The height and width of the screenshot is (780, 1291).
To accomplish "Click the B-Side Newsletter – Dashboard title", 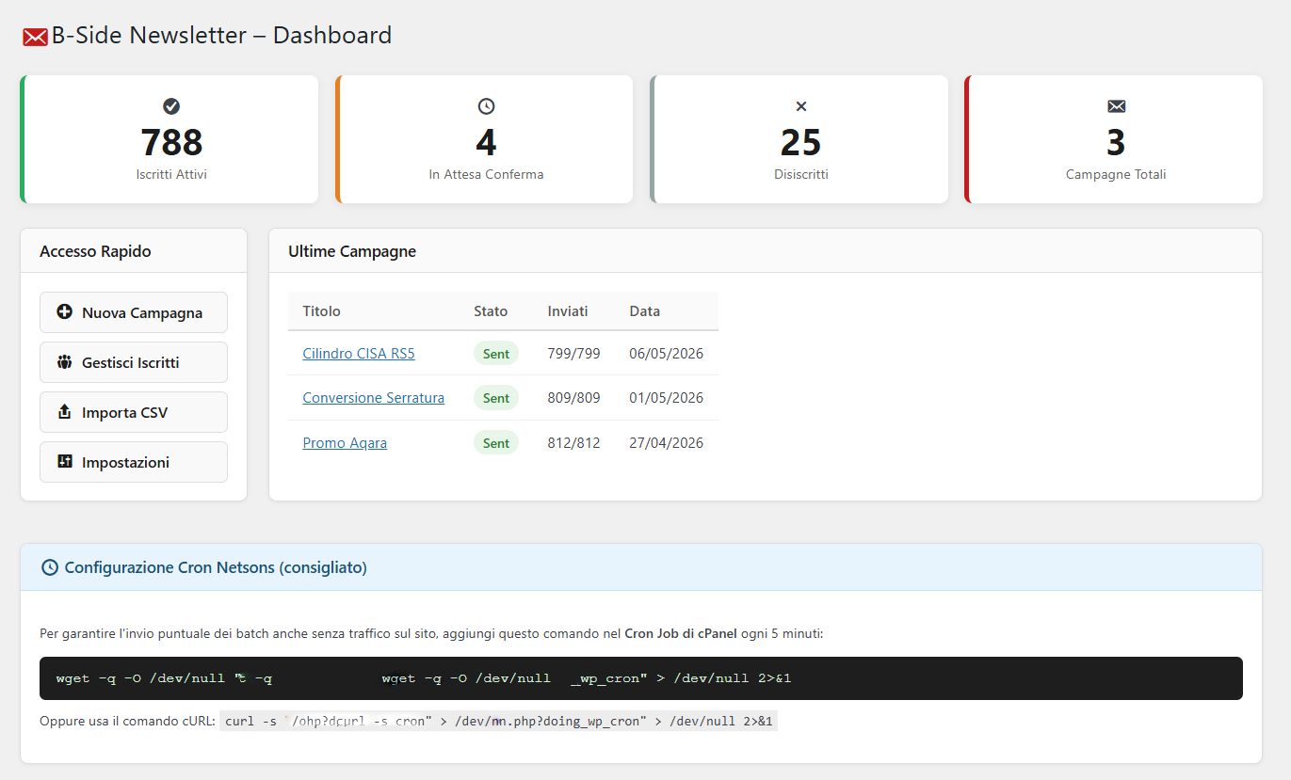I will point(221,36).
